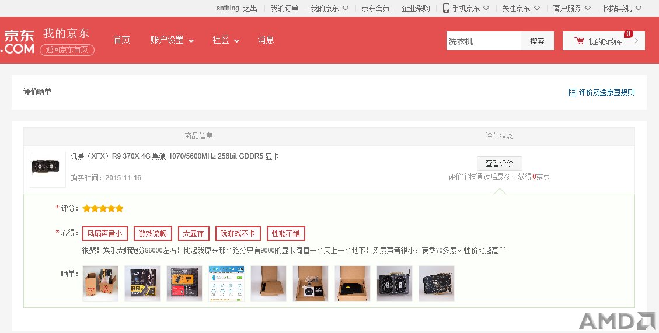This screenshot has width=659, height=333.
Task: Click the snthing username
Action: 228,8
